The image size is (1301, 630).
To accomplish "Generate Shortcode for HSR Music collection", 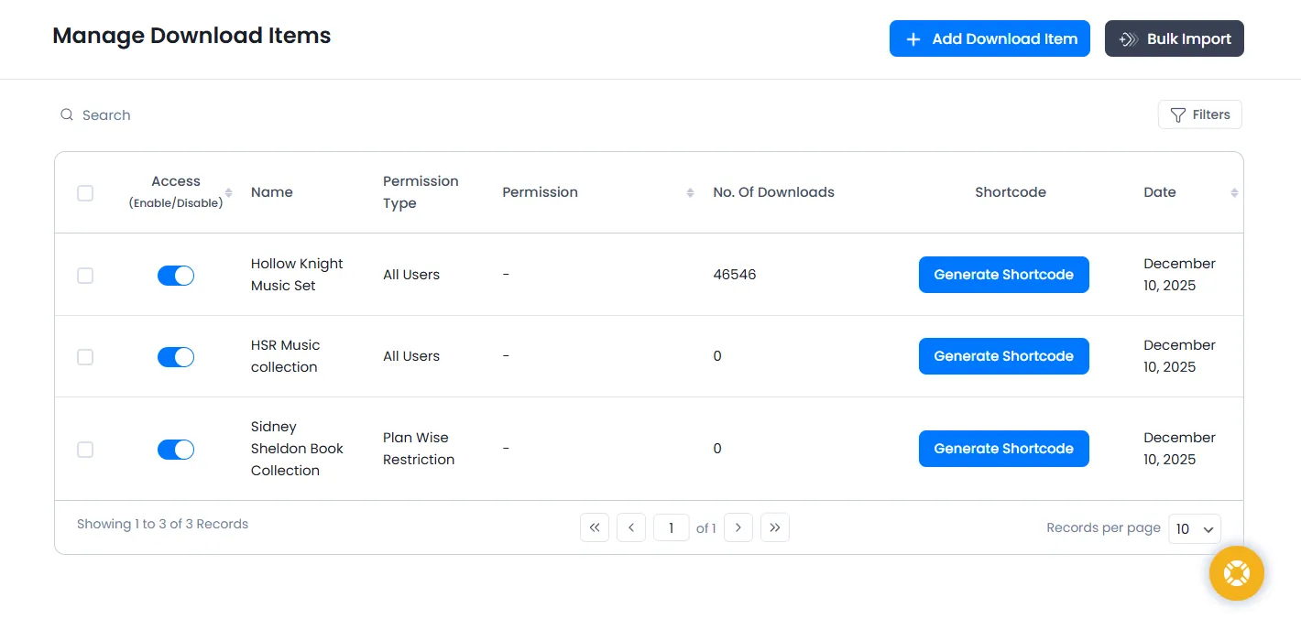I will pos(1003,356).
